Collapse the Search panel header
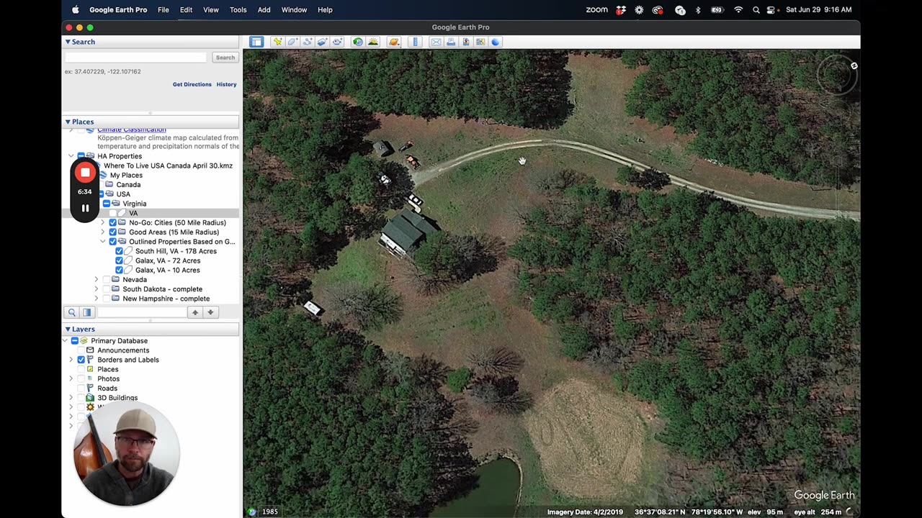The width and height of the screenshot is (922, 518). (151, 42)
